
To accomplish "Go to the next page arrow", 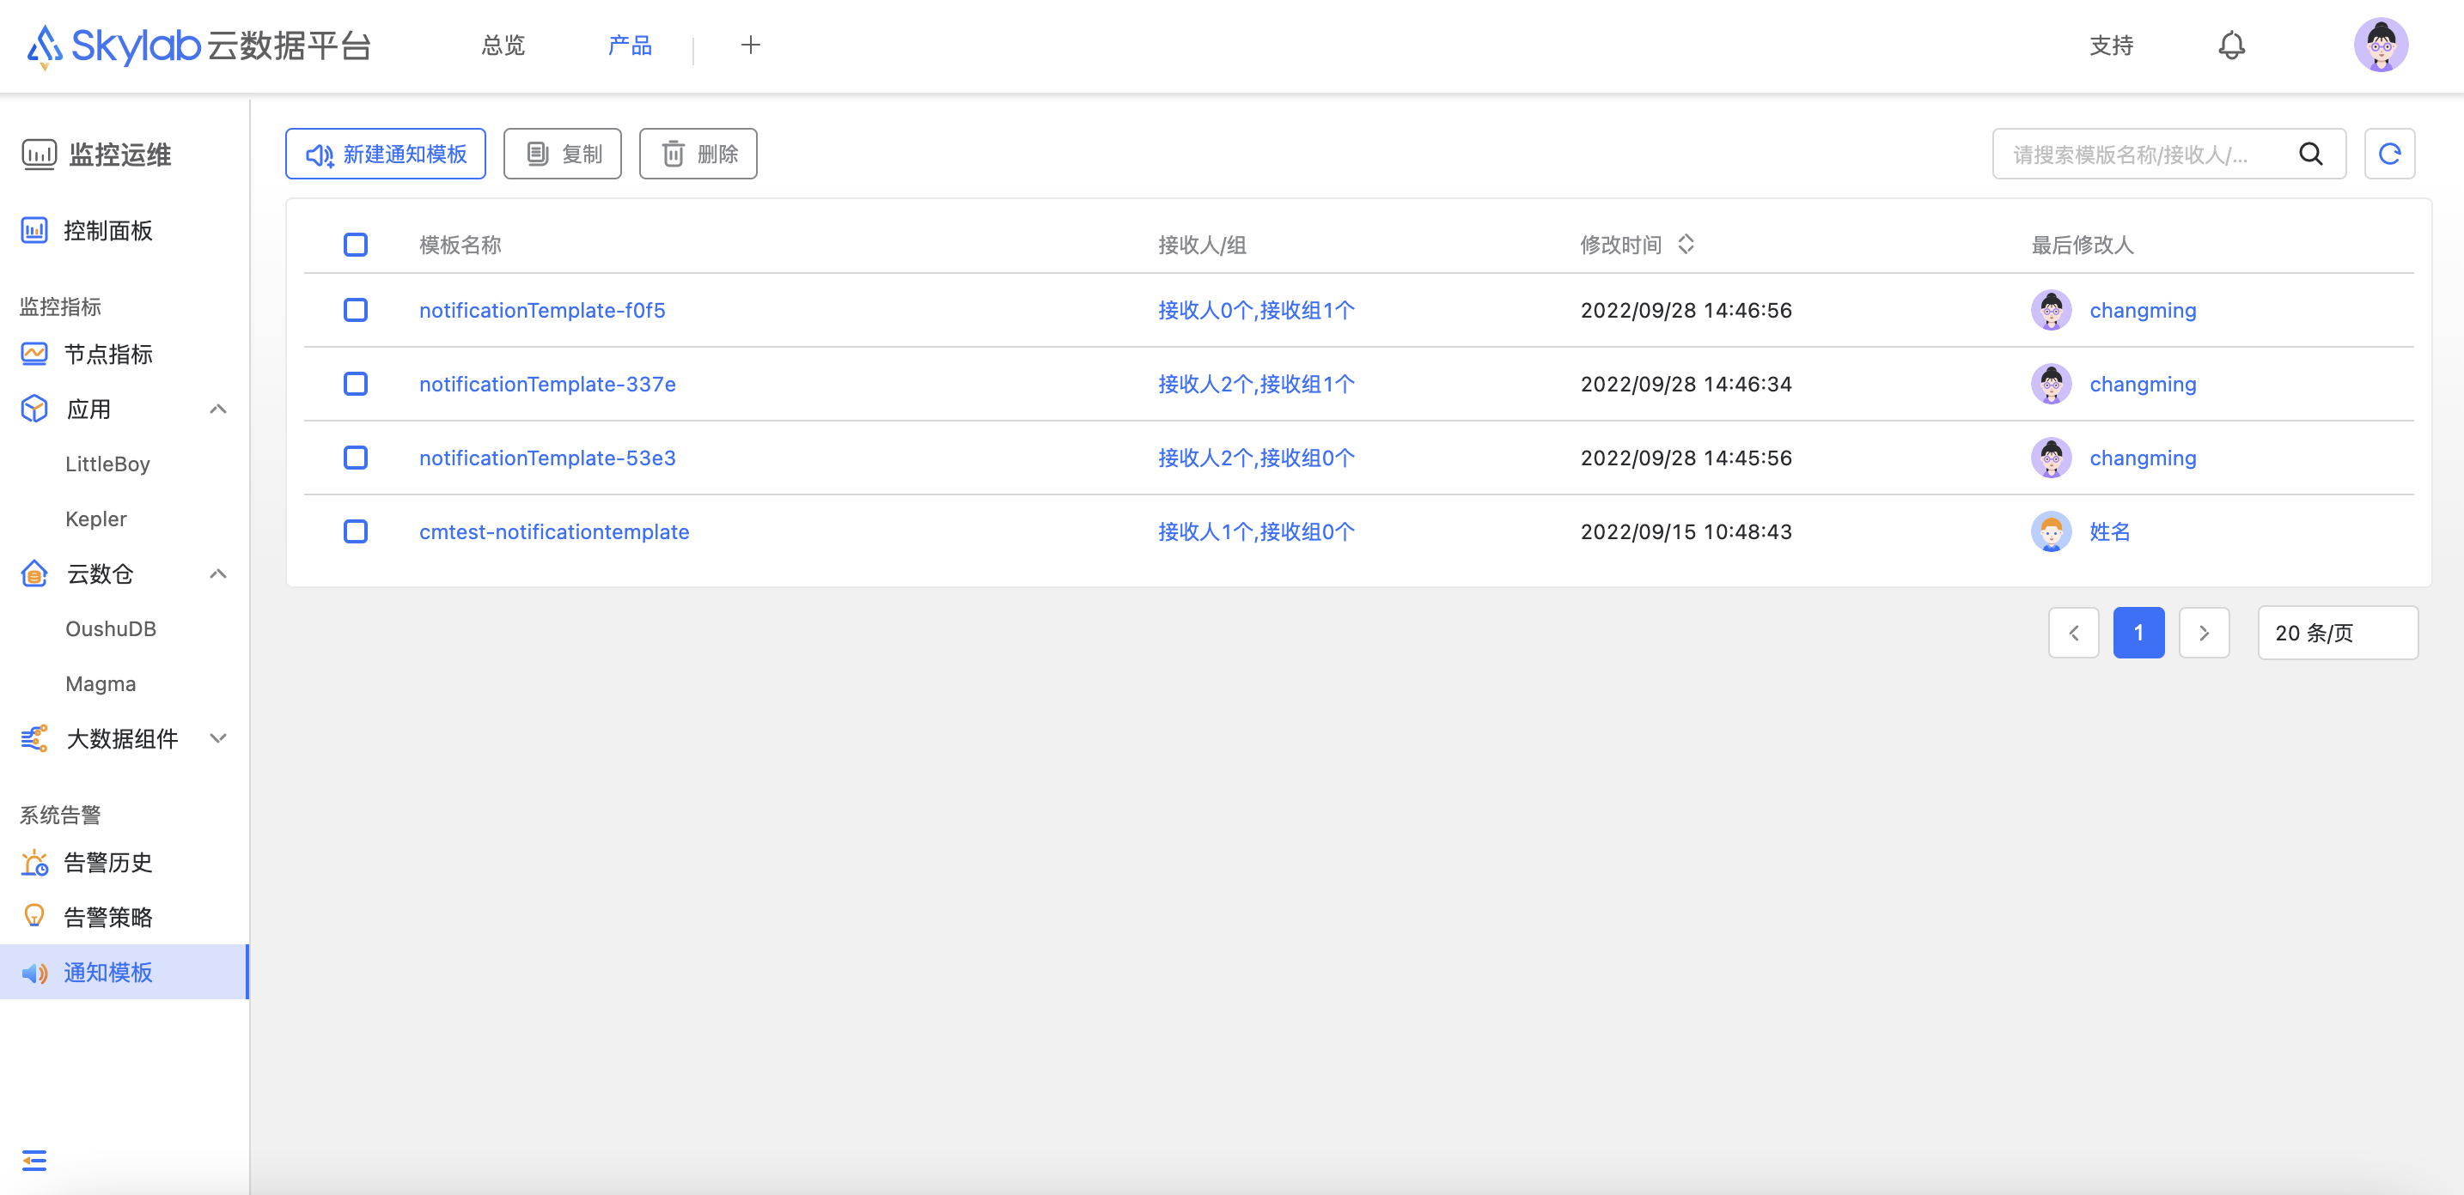I will pos(2203,633).
